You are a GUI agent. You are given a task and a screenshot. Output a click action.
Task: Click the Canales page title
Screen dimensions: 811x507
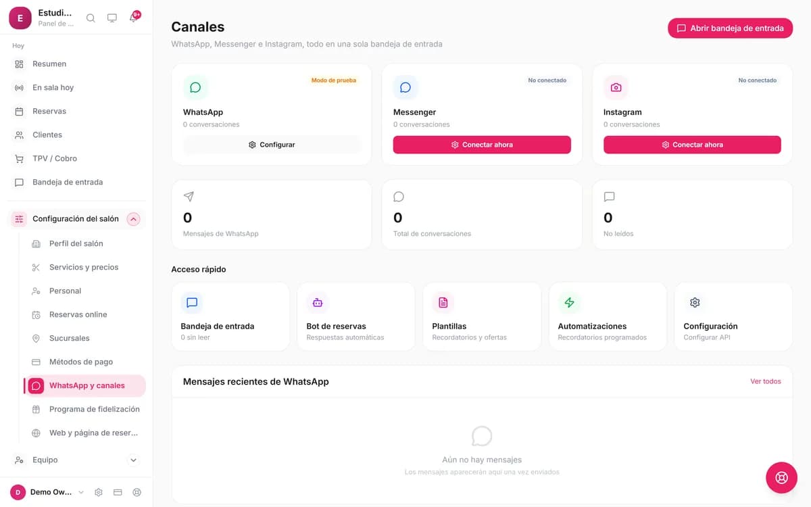(198, 27)
